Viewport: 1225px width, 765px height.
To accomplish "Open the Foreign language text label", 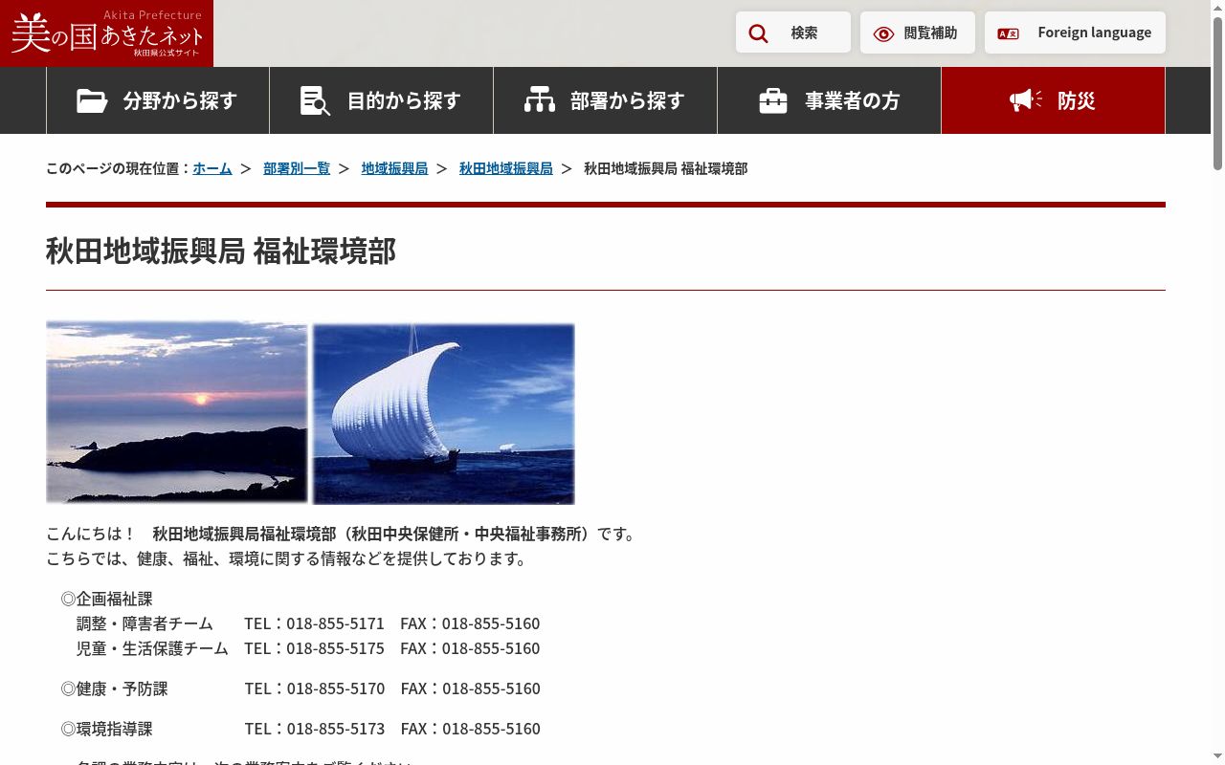I will click(1094, 33).
